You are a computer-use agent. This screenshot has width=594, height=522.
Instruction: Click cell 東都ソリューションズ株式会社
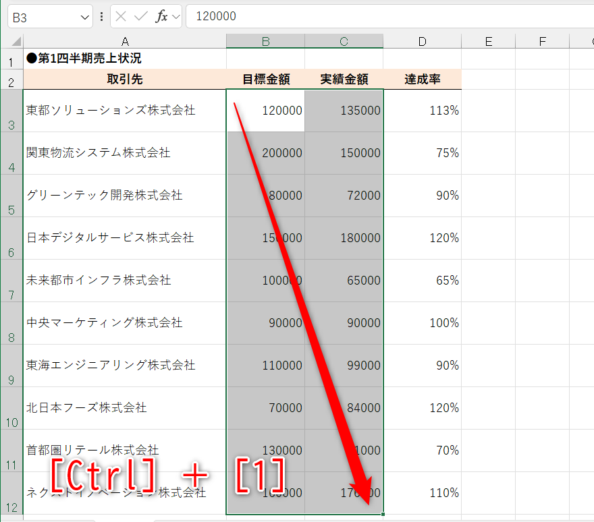click(x=125, y=111)
